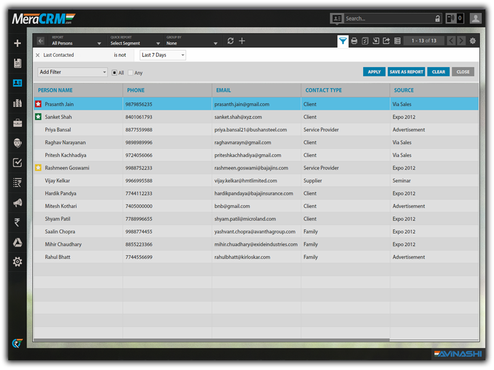
Task: Click the bottom-left sidebar logo icon
Action: pos(17,343)
